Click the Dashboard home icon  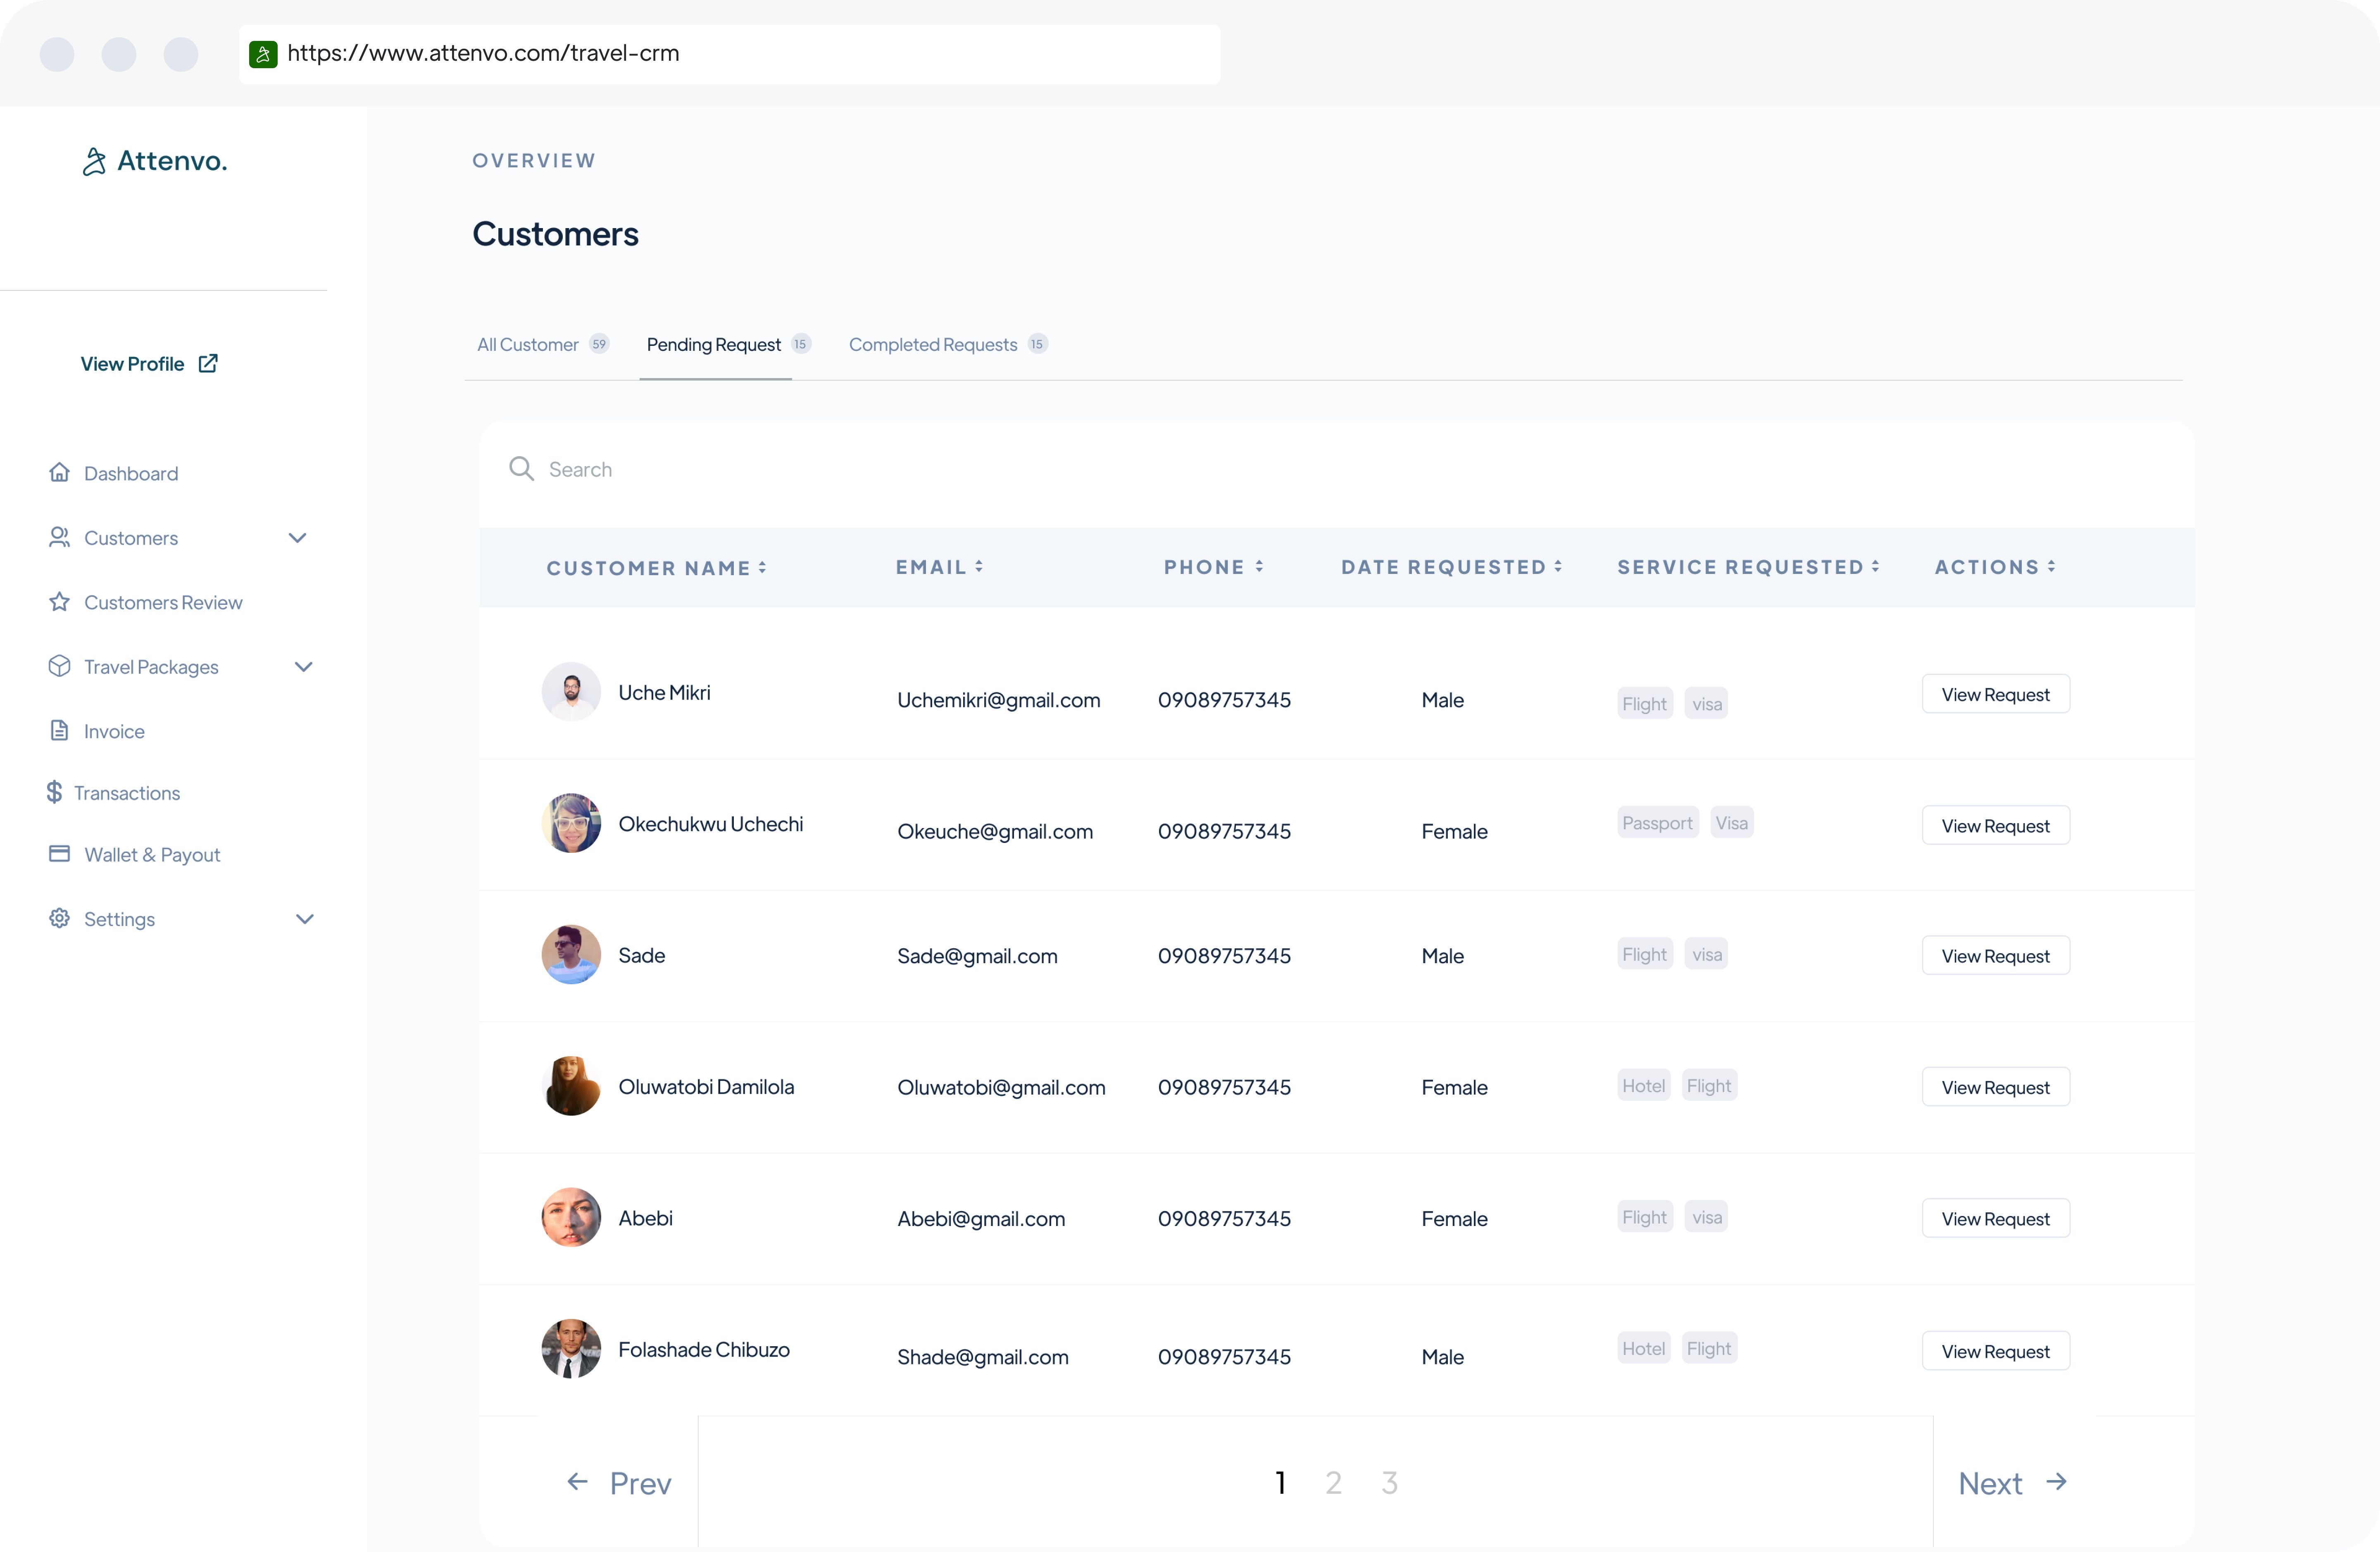click(60, 472)
